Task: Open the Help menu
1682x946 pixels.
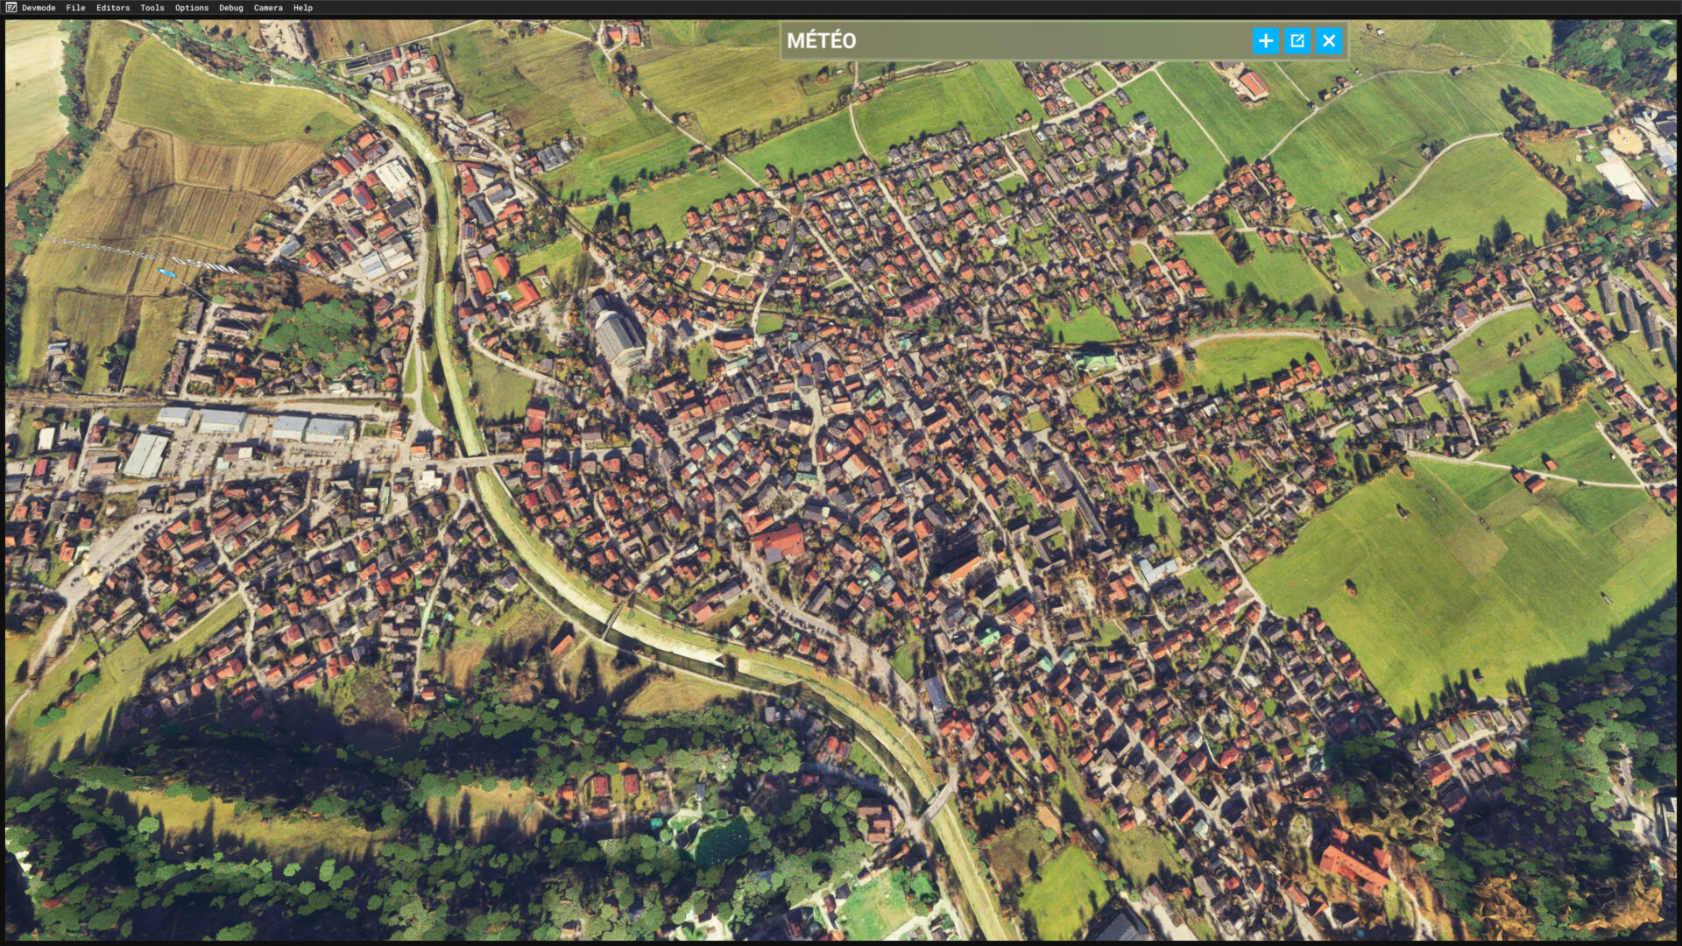Action: (x=303, y=7)
